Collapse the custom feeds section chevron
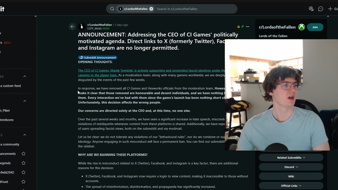 click(x=25, y=76)
